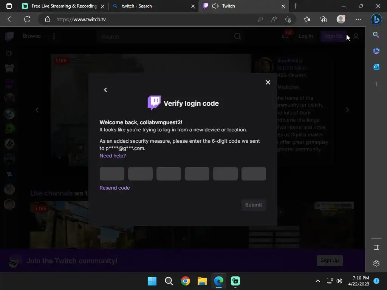Open File Explorer from the taskbar
Viewport: 387px width, 290px height.
(x=202, y=281)
